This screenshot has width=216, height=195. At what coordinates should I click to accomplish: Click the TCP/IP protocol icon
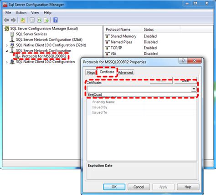click(x=108, y=48)
